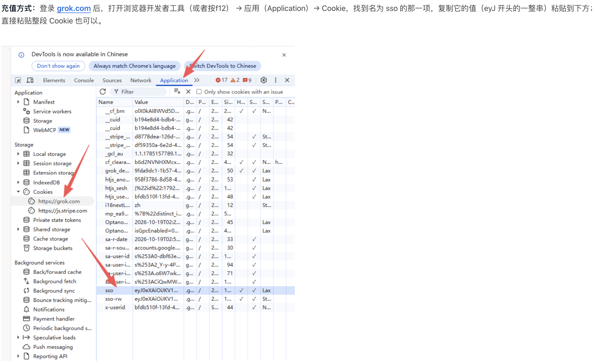Collapse the Cookies tree item
The image size is (604, 361).
click(18, 192)
